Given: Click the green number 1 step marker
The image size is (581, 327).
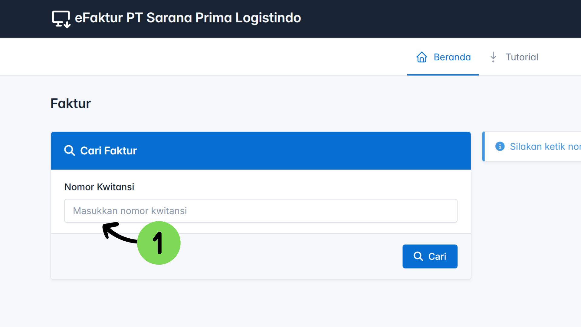Looking at the screenshot, I should pos(159,243).
